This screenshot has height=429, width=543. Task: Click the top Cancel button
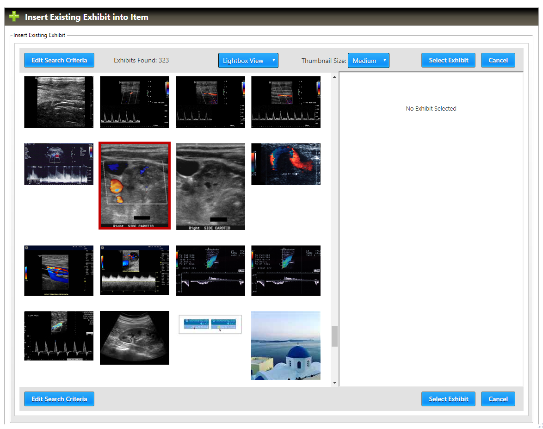tap(498, 60)
